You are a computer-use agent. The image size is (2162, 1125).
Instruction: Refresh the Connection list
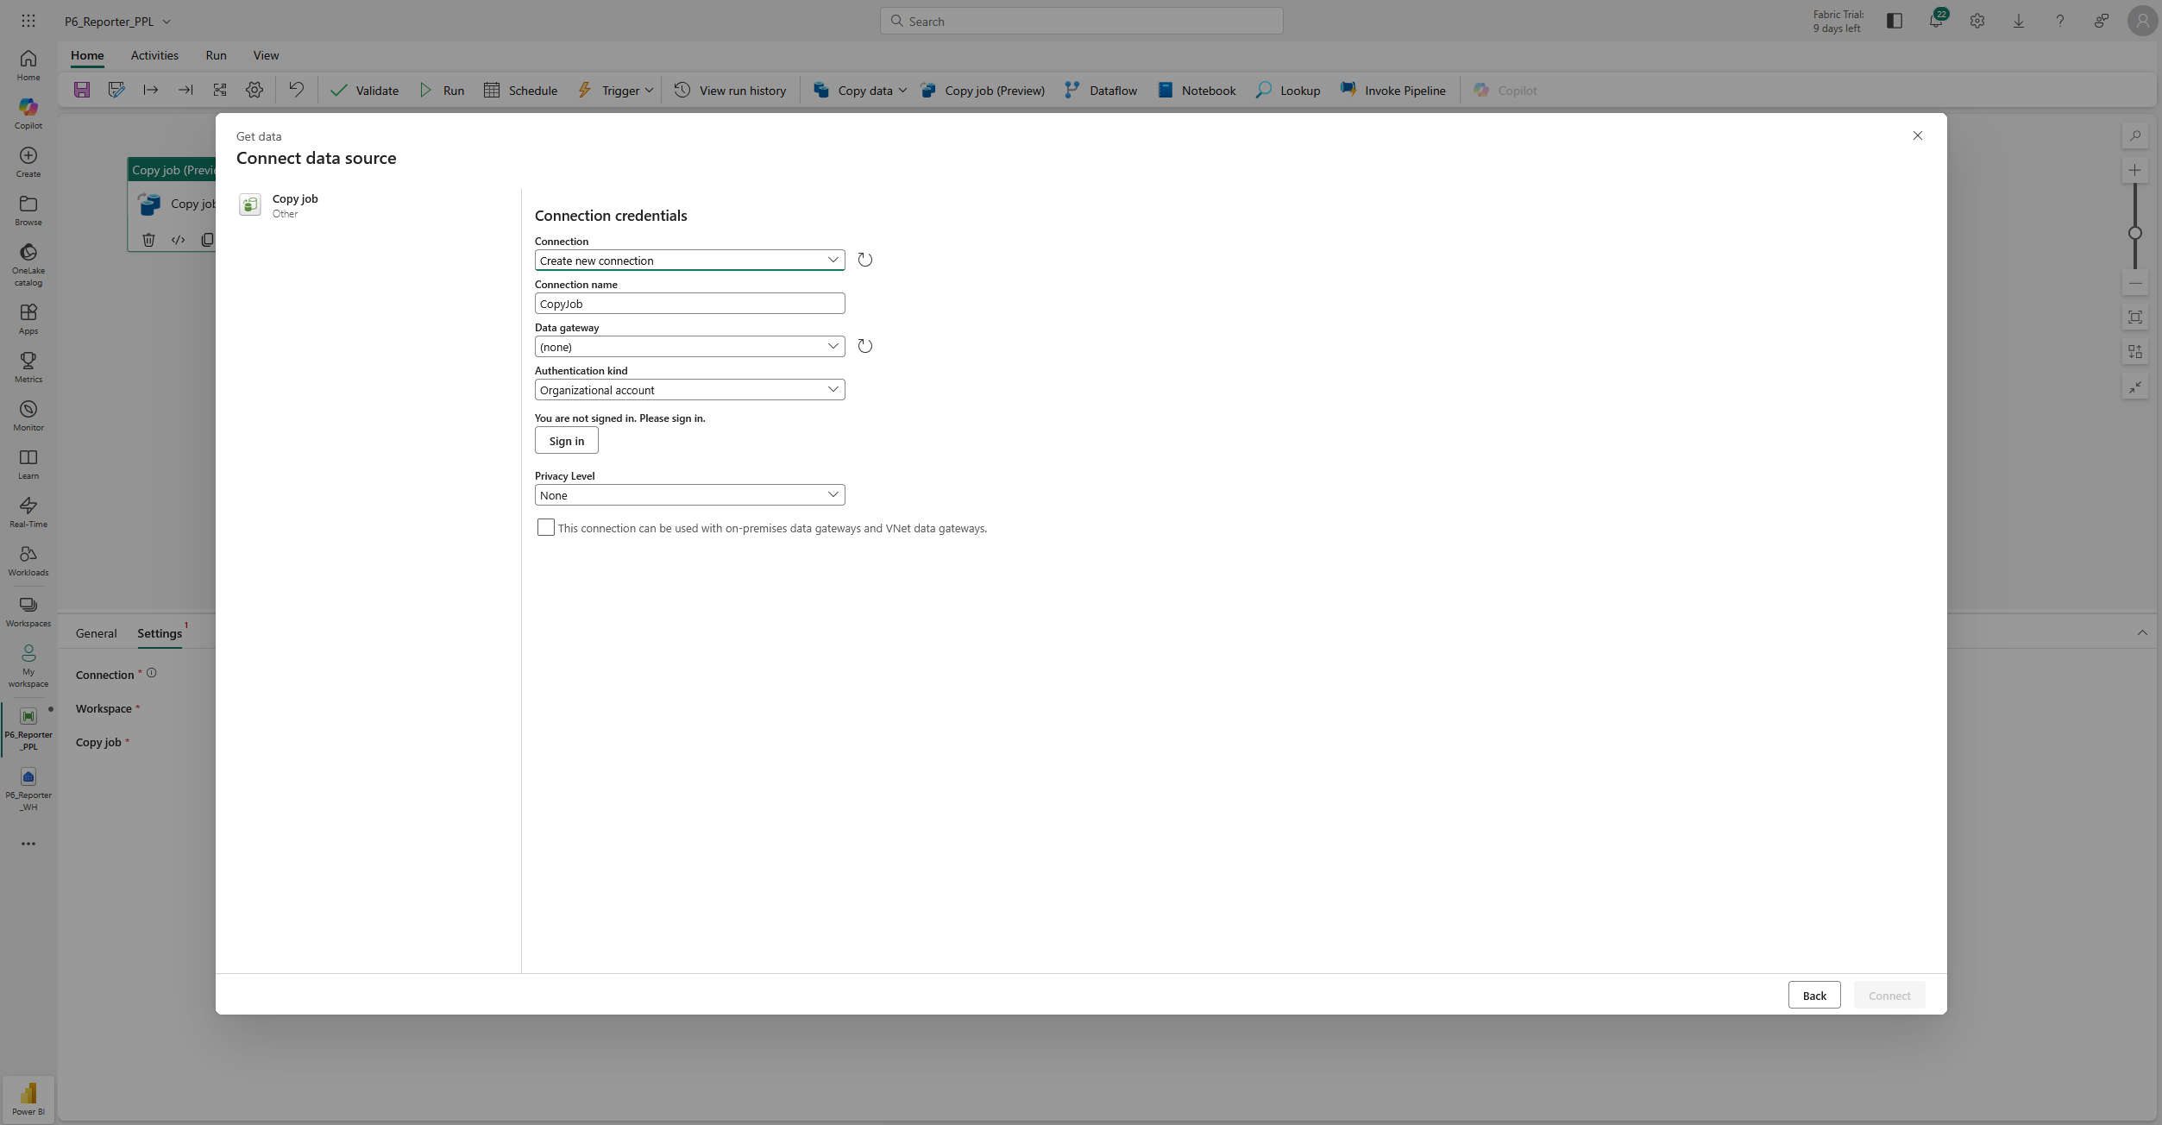(864, 259)
